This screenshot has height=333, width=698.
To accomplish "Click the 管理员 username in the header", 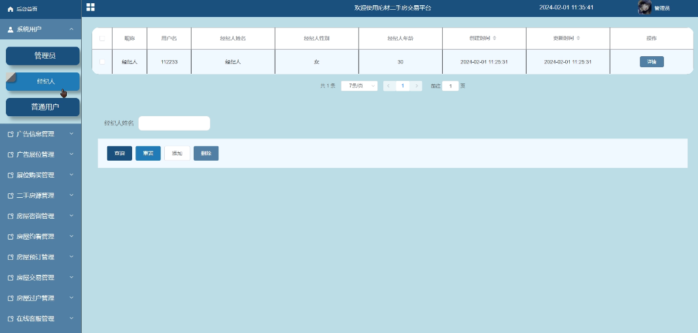I will 662,8.
